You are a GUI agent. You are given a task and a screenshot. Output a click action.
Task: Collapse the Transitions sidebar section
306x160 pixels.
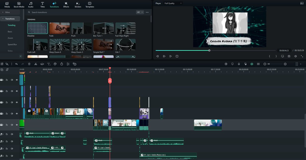[x=10, y=19]
